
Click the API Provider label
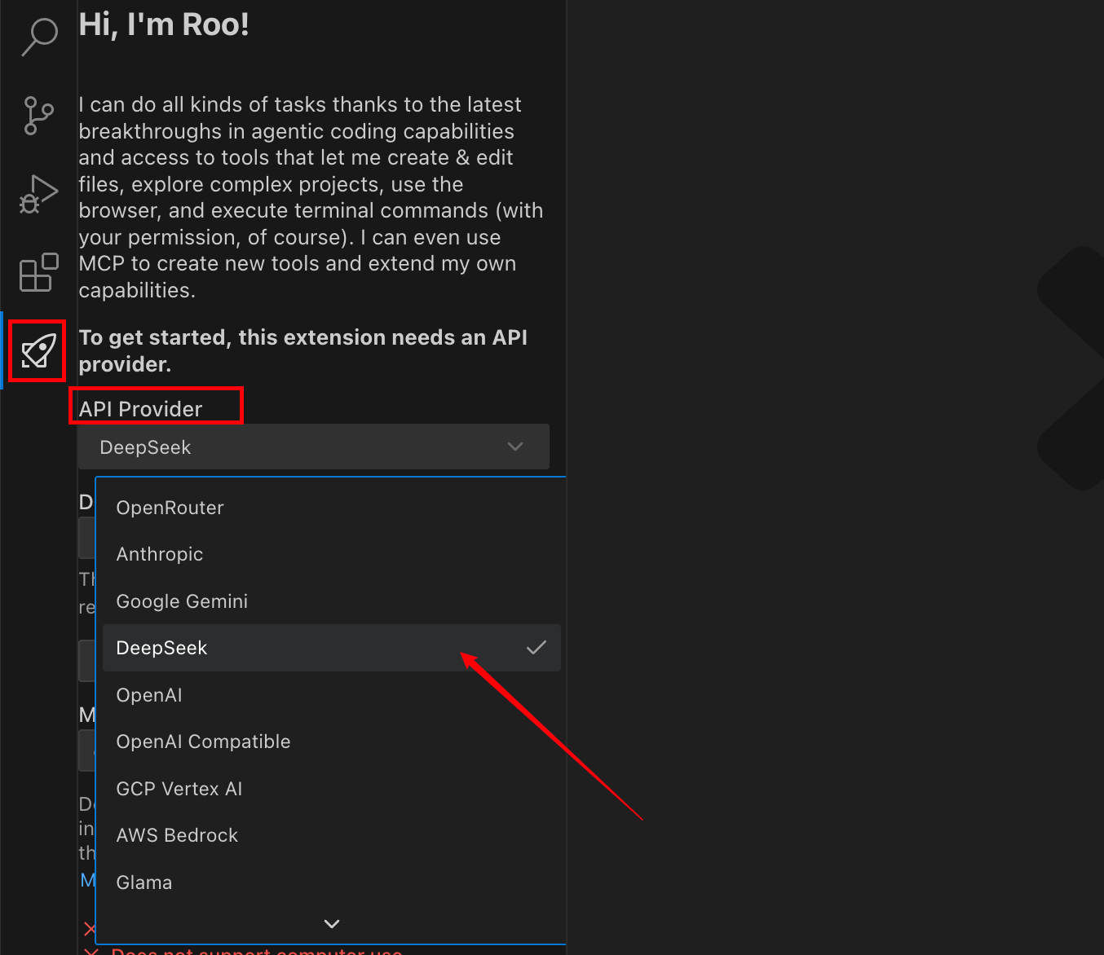[140, 409]
